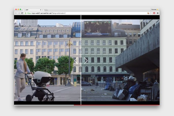Click the littered street video on the right side
Image resolution: width=174 pixels, height=116 pixels.
point(119,76)
